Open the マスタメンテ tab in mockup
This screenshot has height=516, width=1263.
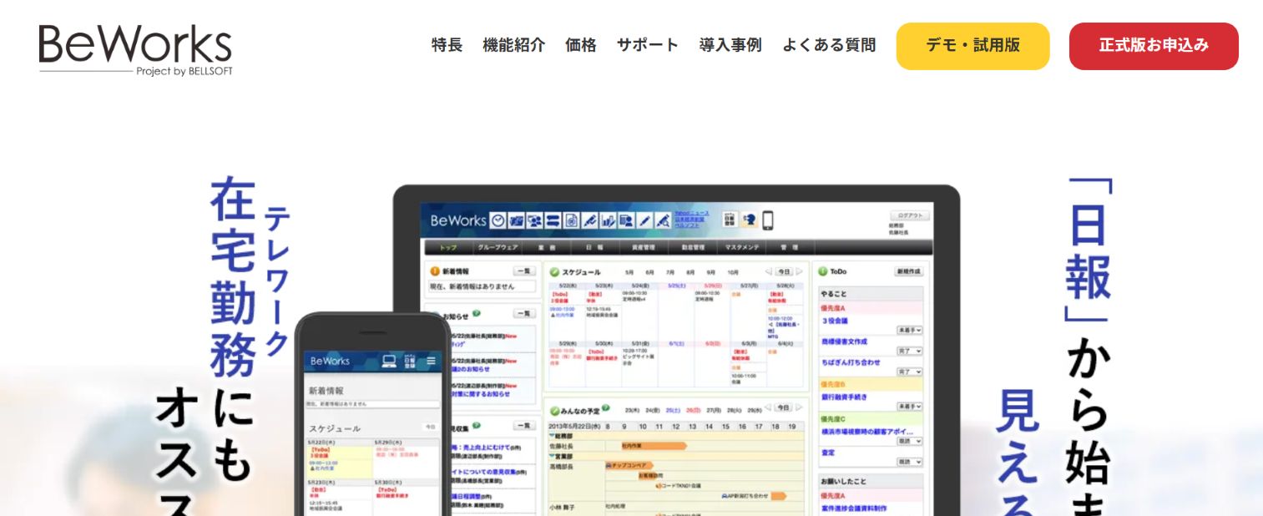tap(742, 247)
